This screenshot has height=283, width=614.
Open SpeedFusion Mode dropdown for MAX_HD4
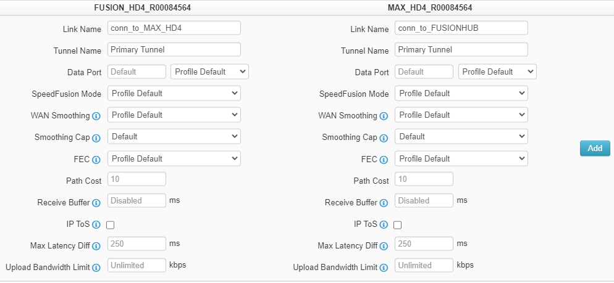[x=461, y=94]
